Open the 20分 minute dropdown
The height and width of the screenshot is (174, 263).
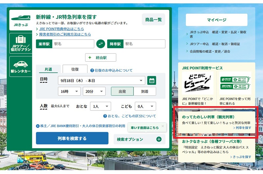(x=94, y=91)
